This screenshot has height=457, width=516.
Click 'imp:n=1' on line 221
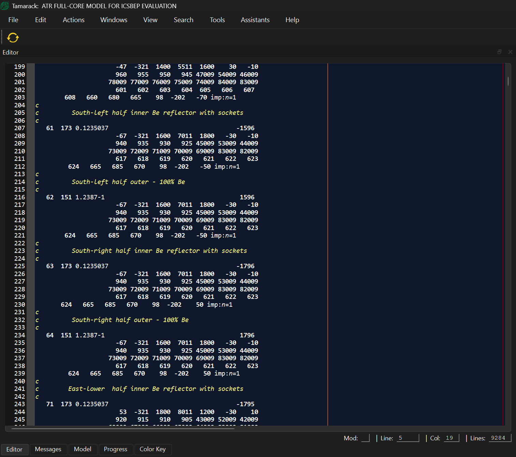click(223, 235)
